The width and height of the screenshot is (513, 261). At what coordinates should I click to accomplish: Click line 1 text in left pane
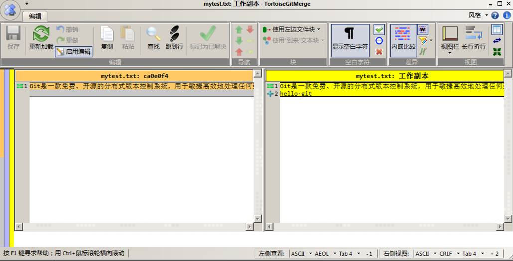pos(142,86)
